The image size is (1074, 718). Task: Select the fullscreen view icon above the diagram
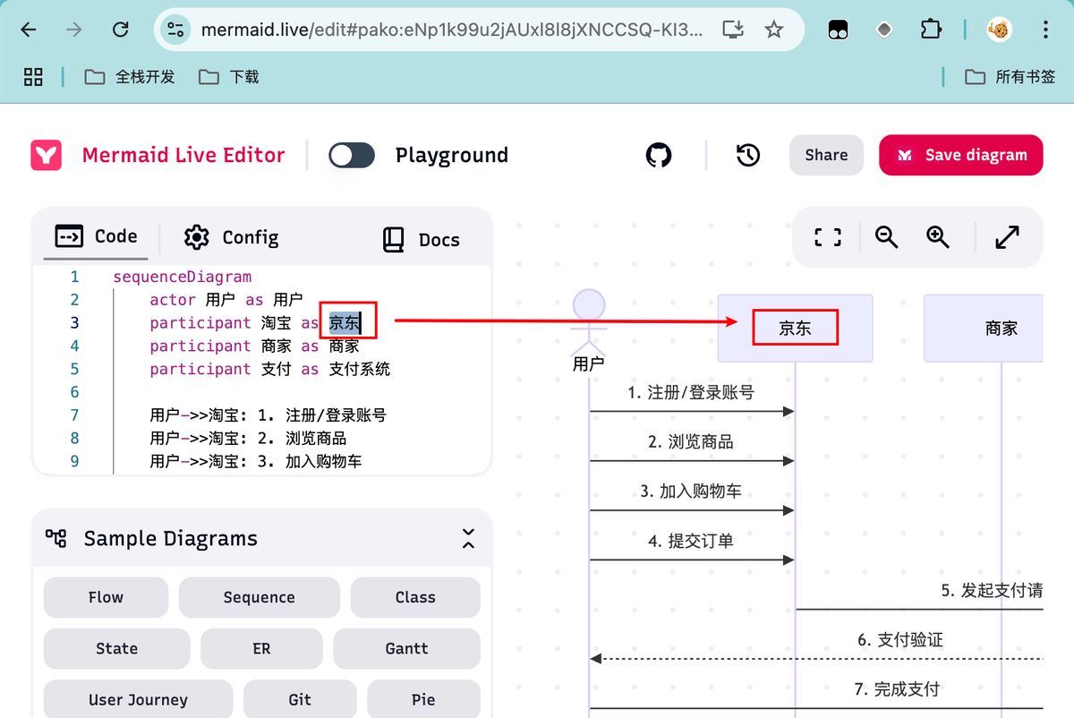click(828, 237)
